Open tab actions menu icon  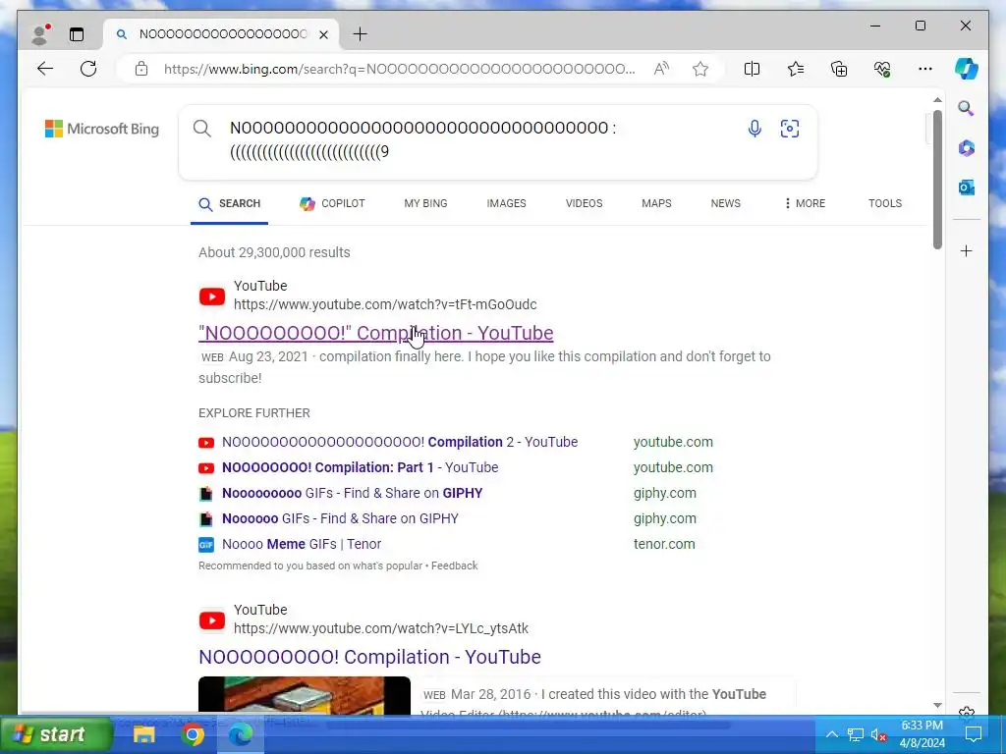click(77, 34)
